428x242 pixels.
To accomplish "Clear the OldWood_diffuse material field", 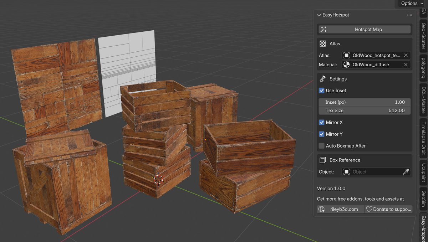I will coord(406,65).
